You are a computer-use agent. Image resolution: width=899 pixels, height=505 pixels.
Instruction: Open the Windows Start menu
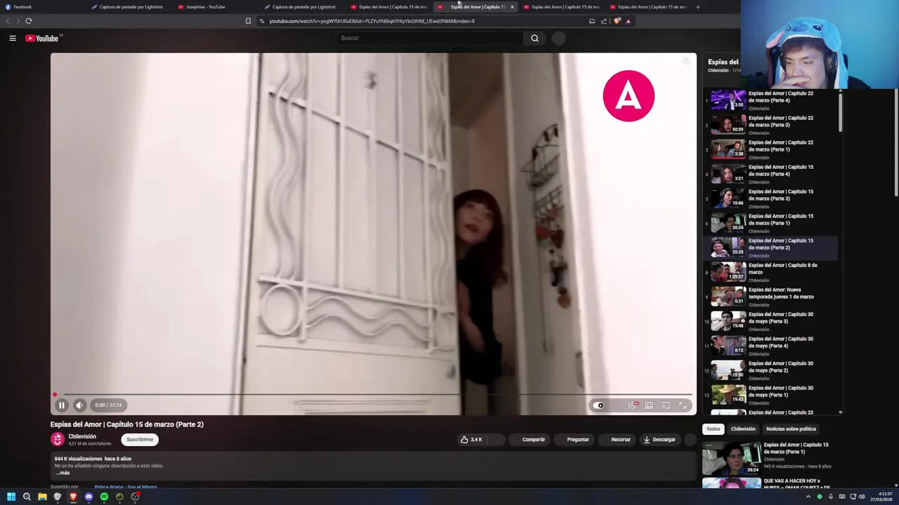[x=11, y=497]
